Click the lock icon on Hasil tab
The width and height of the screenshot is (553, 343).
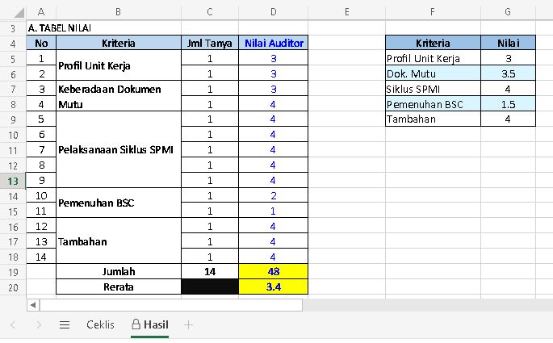[136, 324]
